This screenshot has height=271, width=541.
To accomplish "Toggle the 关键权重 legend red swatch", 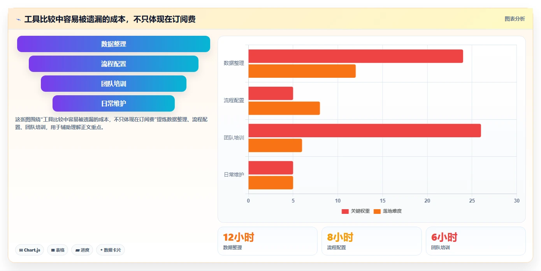I will point(345,211).
